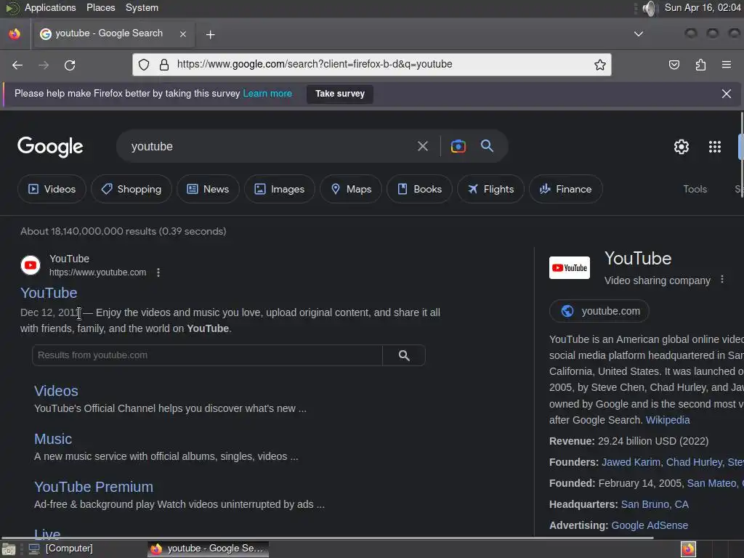This screenshot has width=744, height=558.
Task: Reload the current page
Action: [70, 65]
